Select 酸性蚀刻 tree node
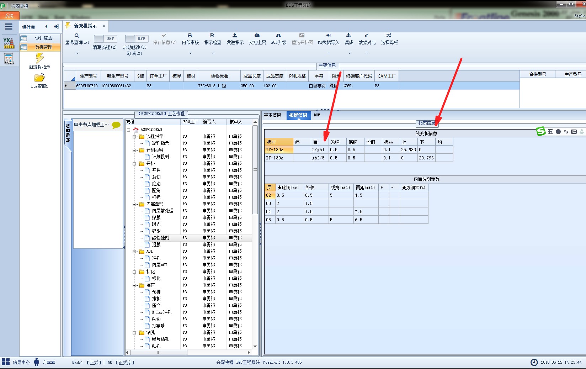This screenshot has height=369, width=586. (160, 238)
